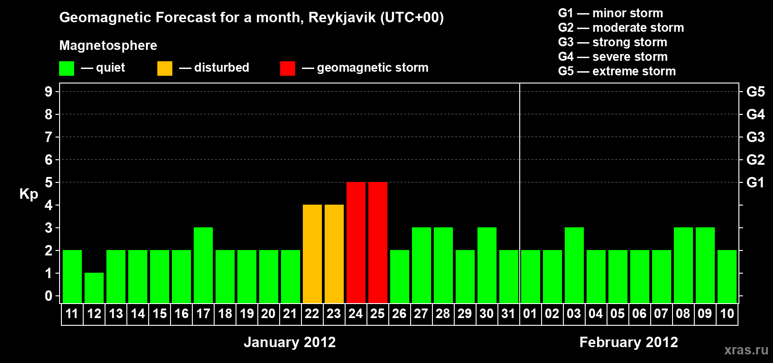This screenshot has width=773, height=363.
Task: Select the red bar for January 25
Action: click(x=378, y=242)
